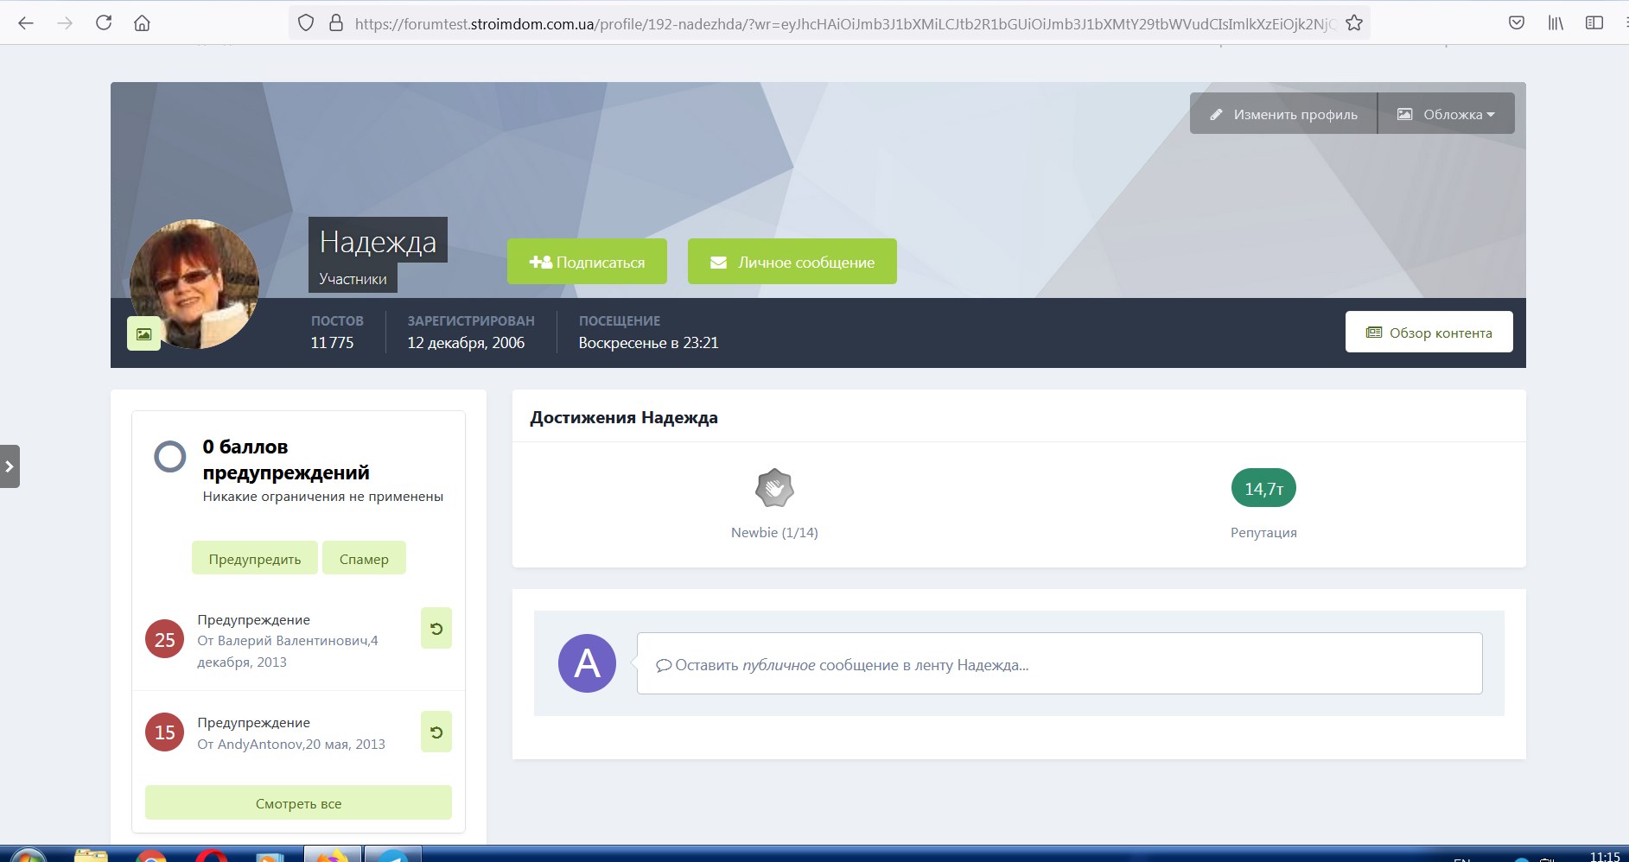Open Pocket save icon in toolbar

click(1517, 23)
